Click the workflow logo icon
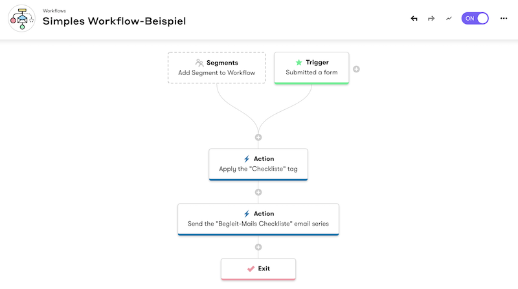 pos(22,19)
